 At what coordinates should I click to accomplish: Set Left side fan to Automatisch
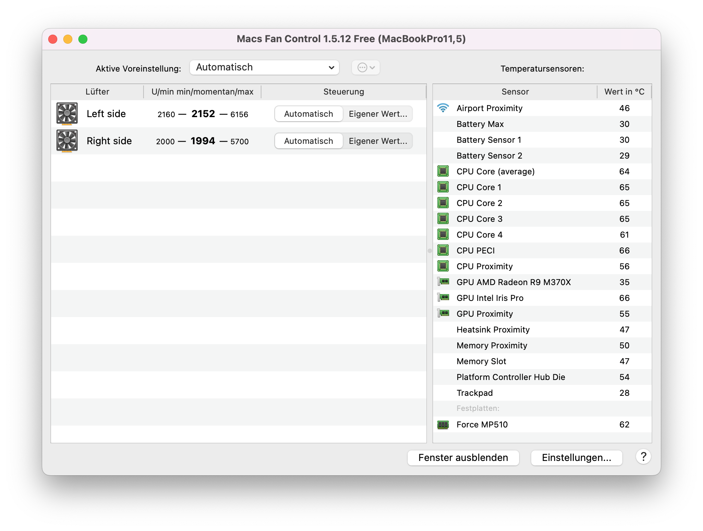309,114
